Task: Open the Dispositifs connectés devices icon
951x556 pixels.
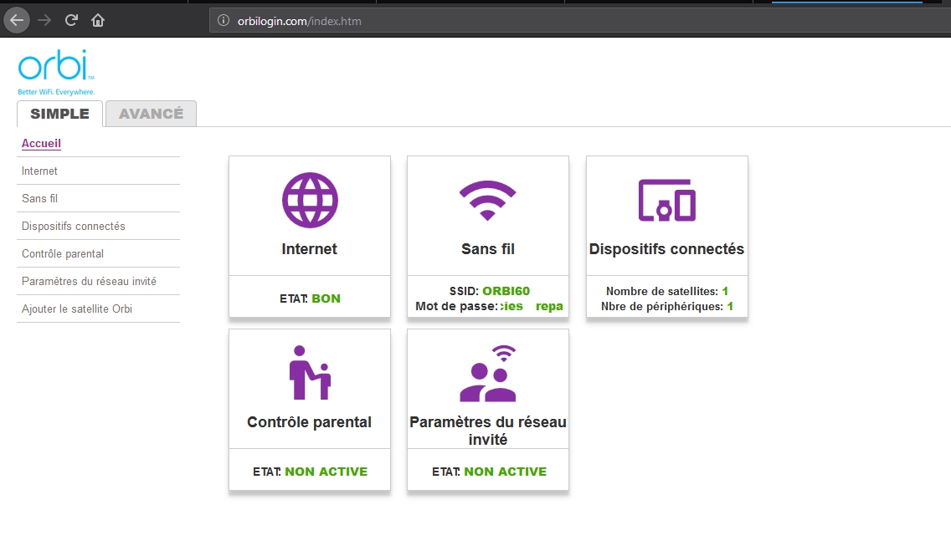Action: click(666, 201)
